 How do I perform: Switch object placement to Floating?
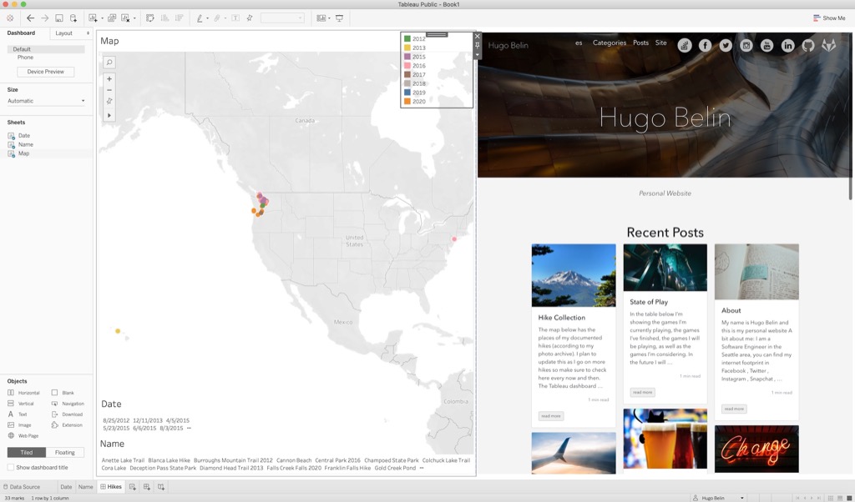[x=66, y=453]
